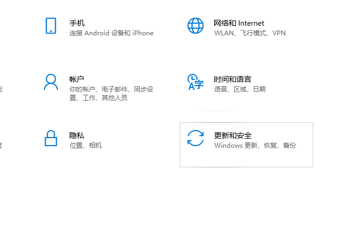Click the globe icon for 网络和 Internet
345x250 pixels.
[x=196, y=26]
